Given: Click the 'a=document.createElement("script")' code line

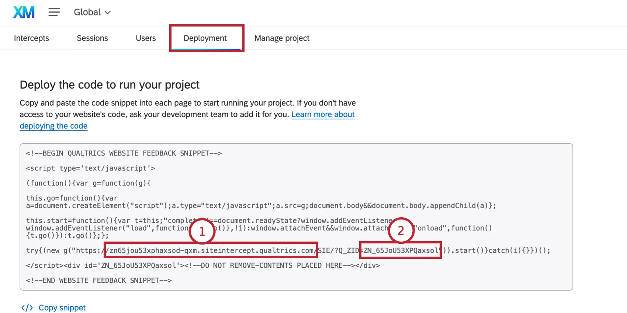Looking at the screenshot, I should [261, 205].
